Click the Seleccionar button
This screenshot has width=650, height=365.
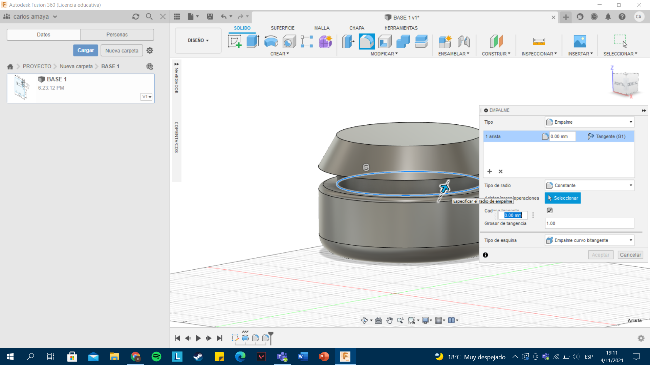(563, 198)
